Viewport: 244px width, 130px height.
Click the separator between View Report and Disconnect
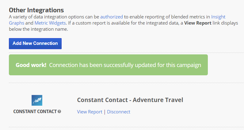(x=105, y=112)
